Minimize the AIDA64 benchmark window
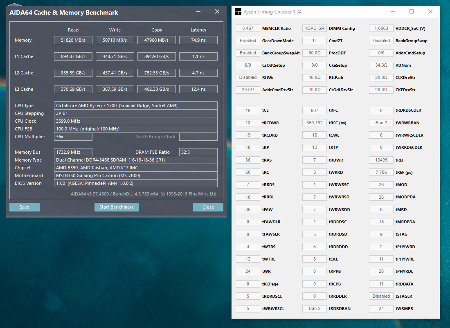The width and height of the screenshot is (450, 328). pyautogui.click(x=198, y=11)
